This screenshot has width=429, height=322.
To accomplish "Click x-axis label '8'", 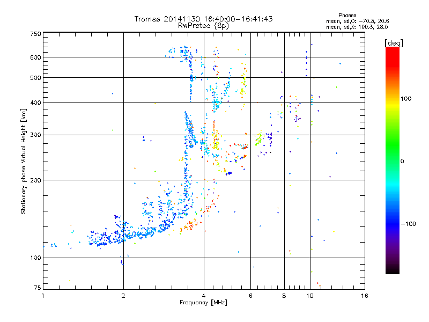I will 284,296.
